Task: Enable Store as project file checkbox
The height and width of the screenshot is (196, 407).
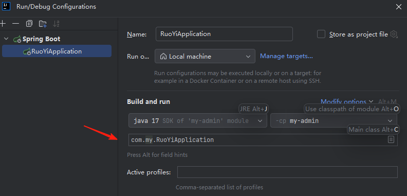Action: [x=321, y=34]
